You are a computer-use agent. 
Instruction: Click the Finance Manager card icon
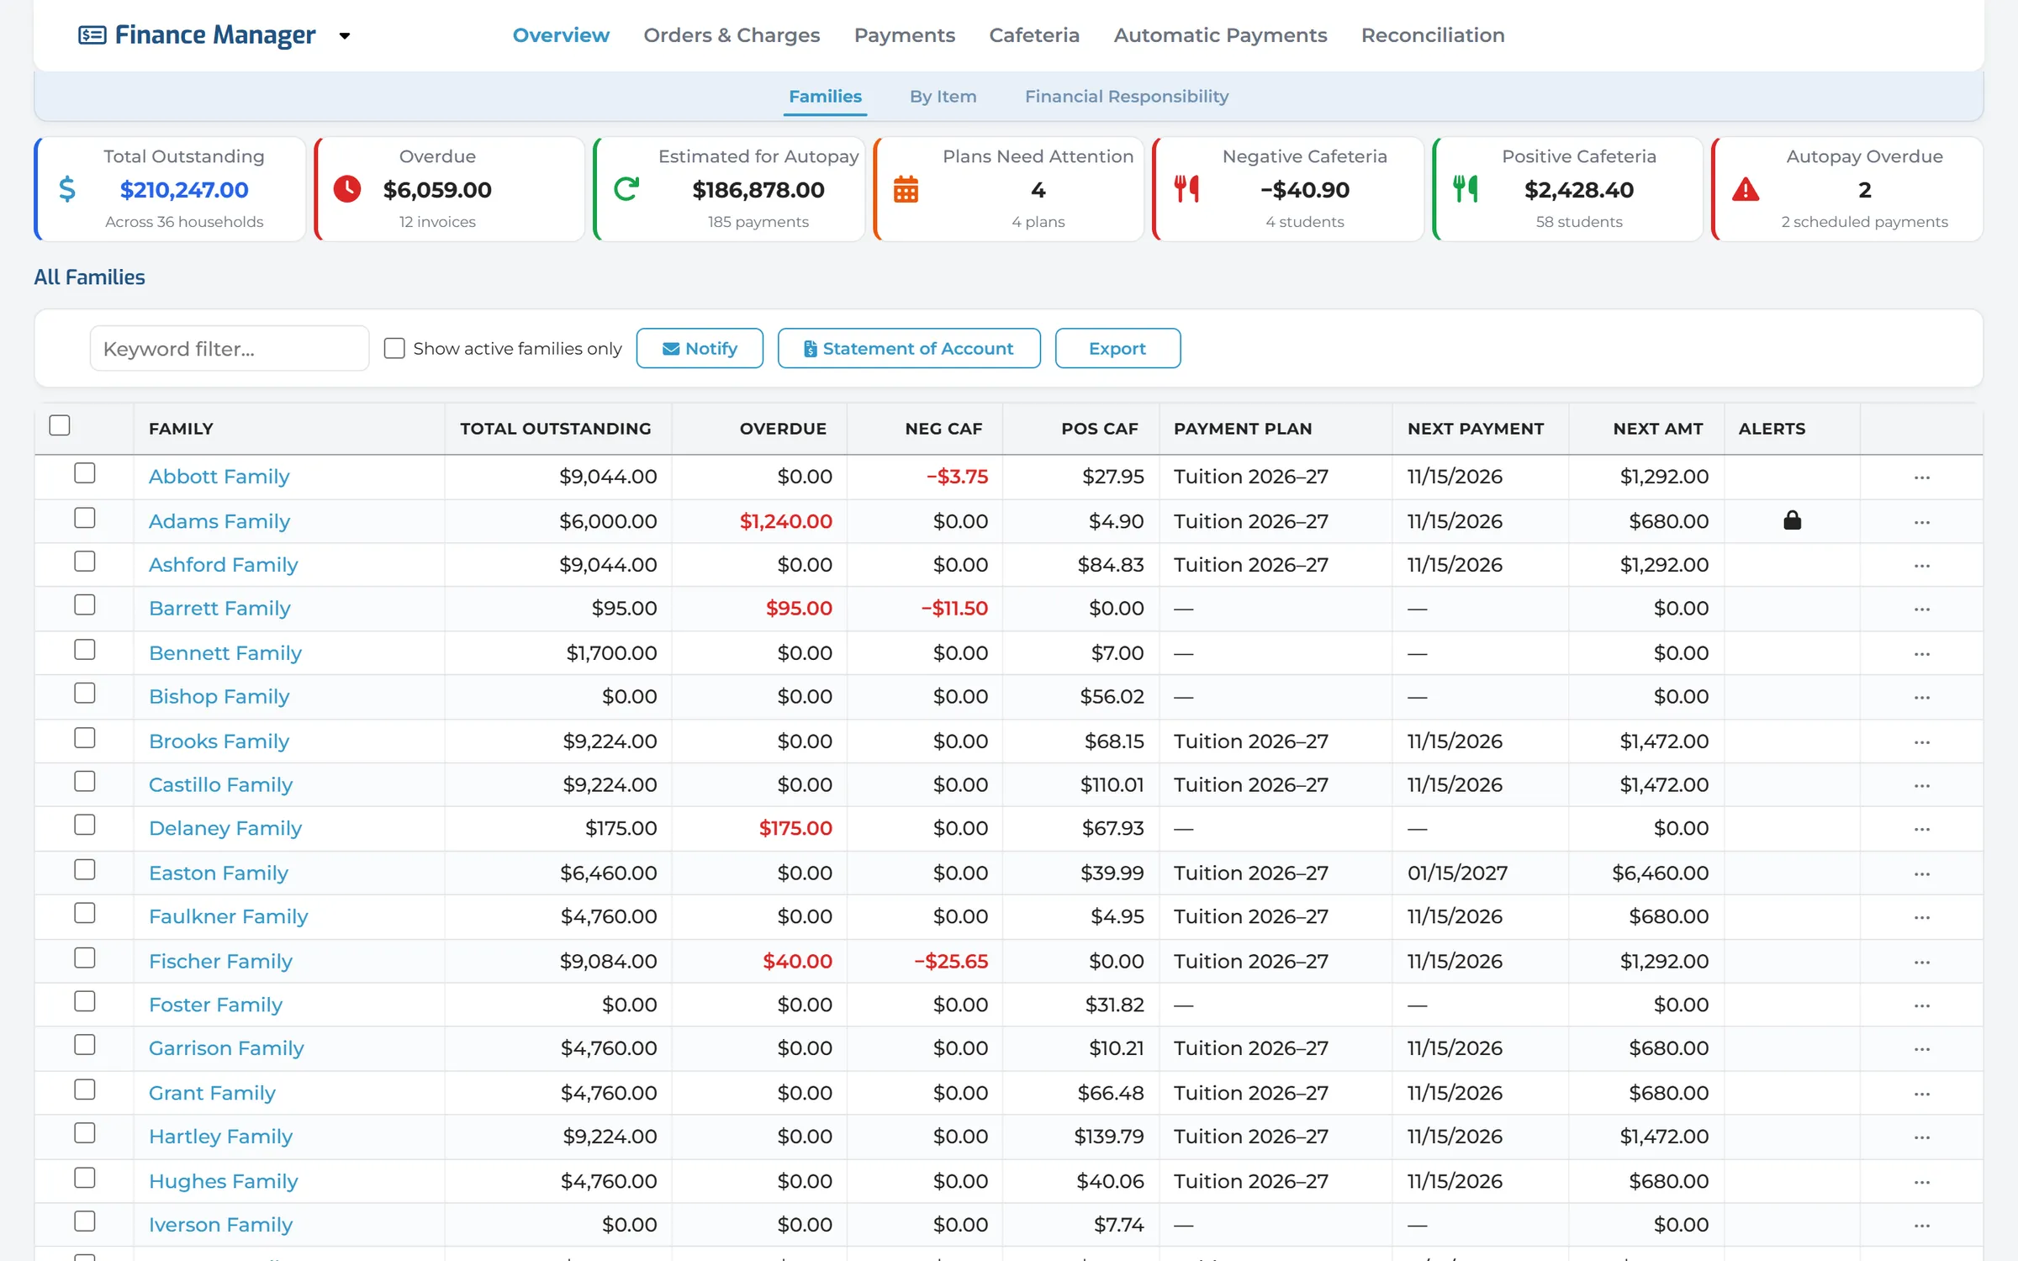[92, 35]
